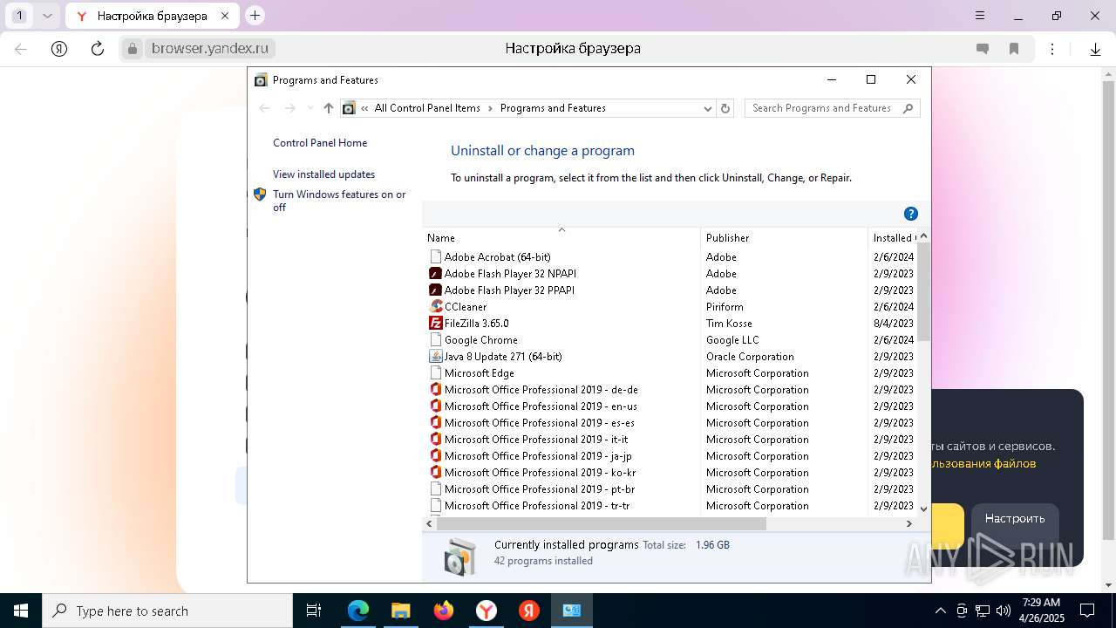Image resolution: width=1116 pixels, height=628 pixels.
Task: Click the Yandex Browser taskbar icon
Action: point(487,611)
